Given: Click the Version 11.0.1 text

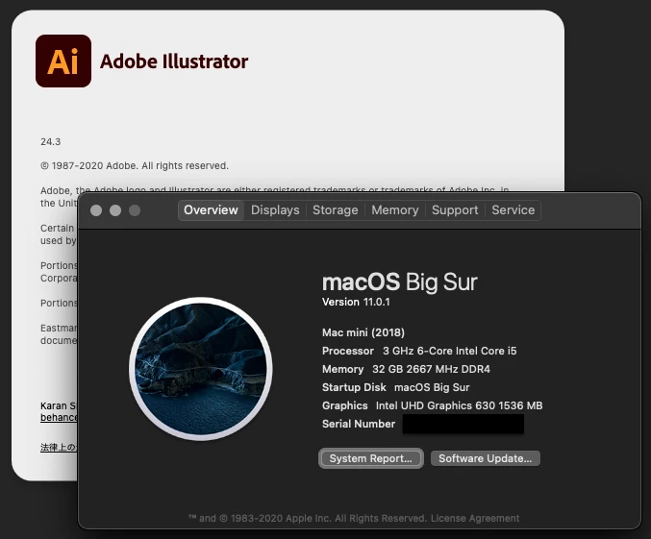Looking at the screenshot, I should point(356,302).
